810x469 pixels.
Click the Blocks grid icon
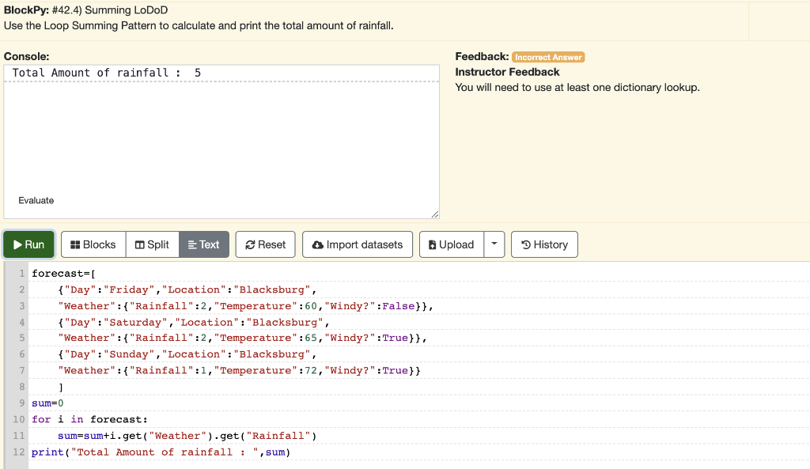(75, 245)
